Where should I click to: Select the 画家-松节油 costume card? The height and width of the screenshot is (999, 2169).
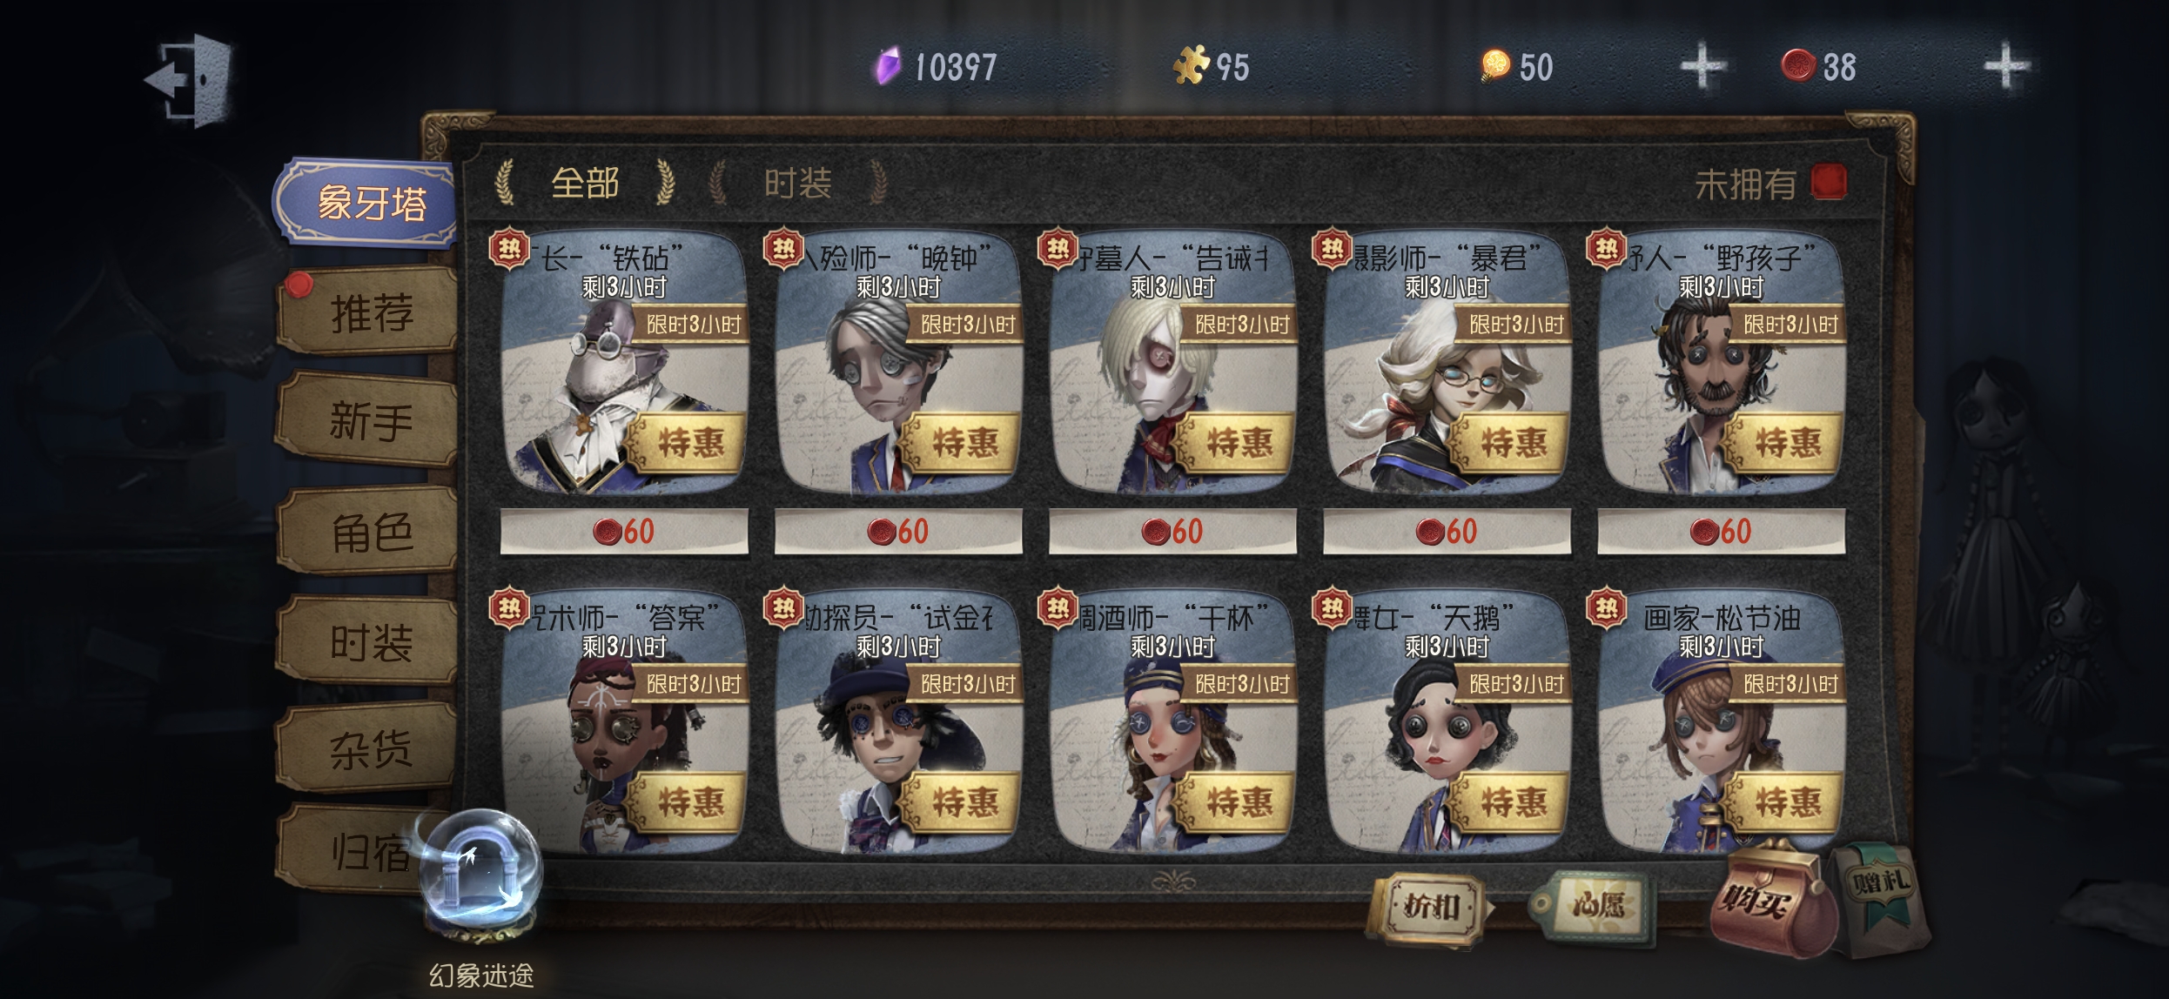tap(1721, 721)
